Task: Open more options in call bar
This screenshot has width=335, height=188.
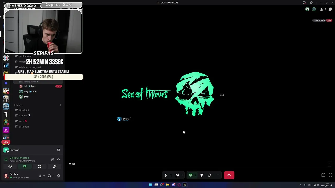Action: pos(217,175)
